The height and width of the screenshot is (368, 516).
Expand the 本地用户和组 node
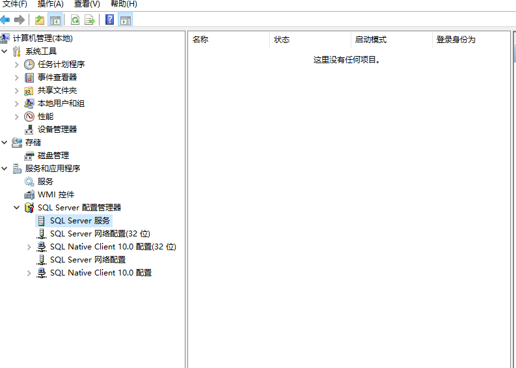pos(17,104)
